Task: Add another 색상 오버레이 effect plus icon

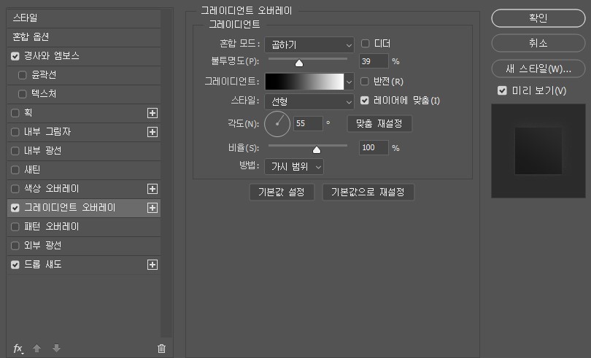Action: click(152, 189)
